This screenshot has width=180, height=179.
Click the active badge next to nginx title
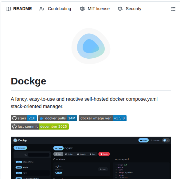[x=58, y=148]
